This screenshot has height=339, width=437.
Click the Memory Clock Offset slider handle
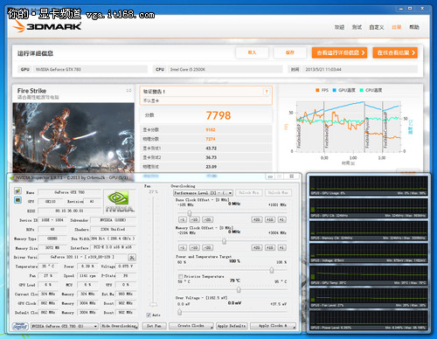tap(224, 241)
